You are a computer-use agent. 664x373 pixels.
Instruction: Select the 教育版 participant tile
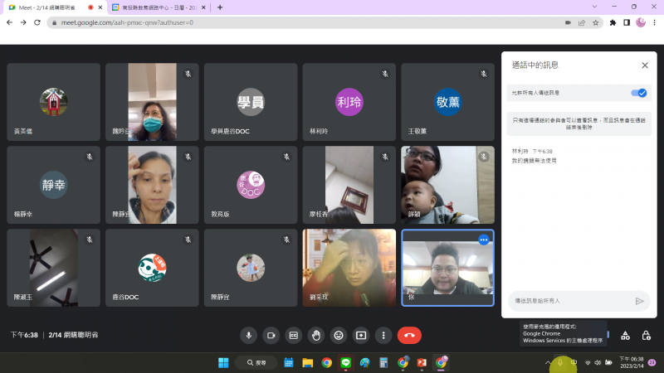click(251, 185)
